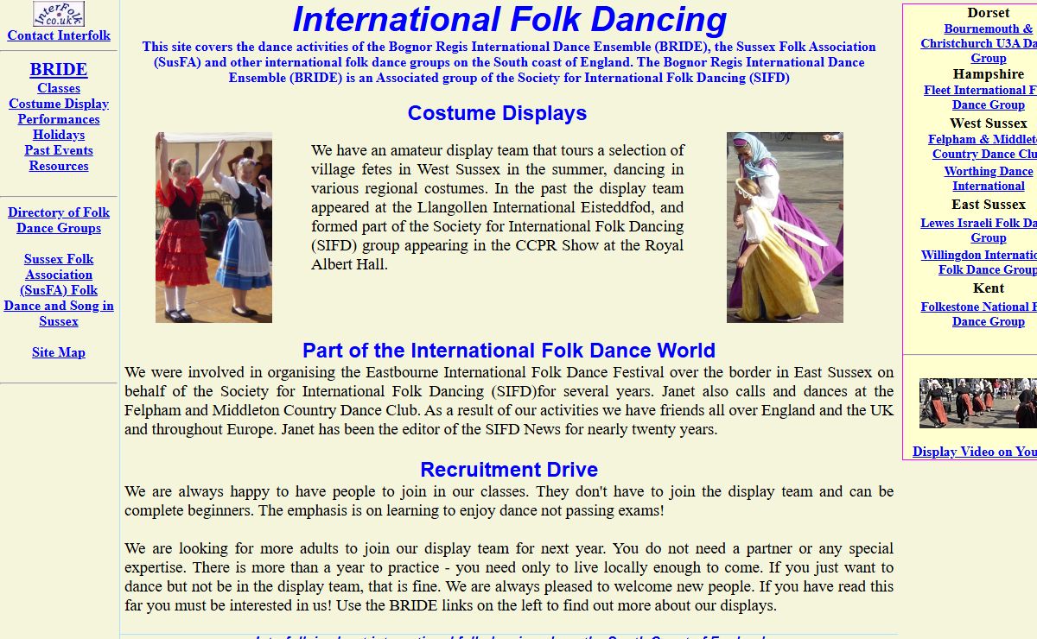Click the photo of dancers in purple and yellow dresses

pyautogui.click(x=785, y=227)
